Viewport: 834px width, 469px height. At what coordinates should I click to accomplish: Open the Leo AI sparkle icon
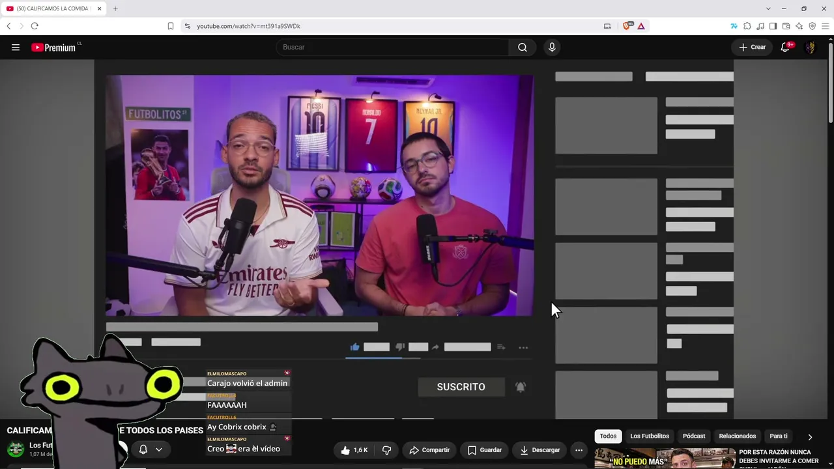799,26
